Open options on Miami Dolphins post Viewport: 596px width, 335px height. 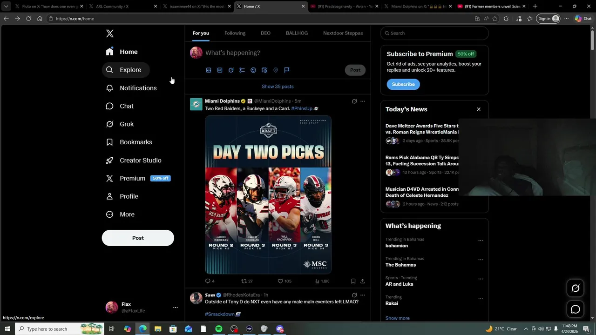point(363,101)
